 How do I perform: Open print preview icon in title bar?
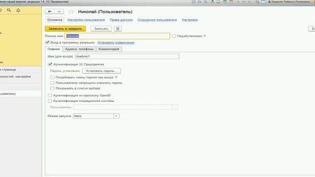pos(206,1)
